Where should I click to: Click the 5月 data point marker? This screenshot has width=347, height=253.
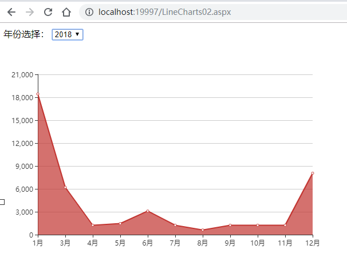(x=120, y=223)
